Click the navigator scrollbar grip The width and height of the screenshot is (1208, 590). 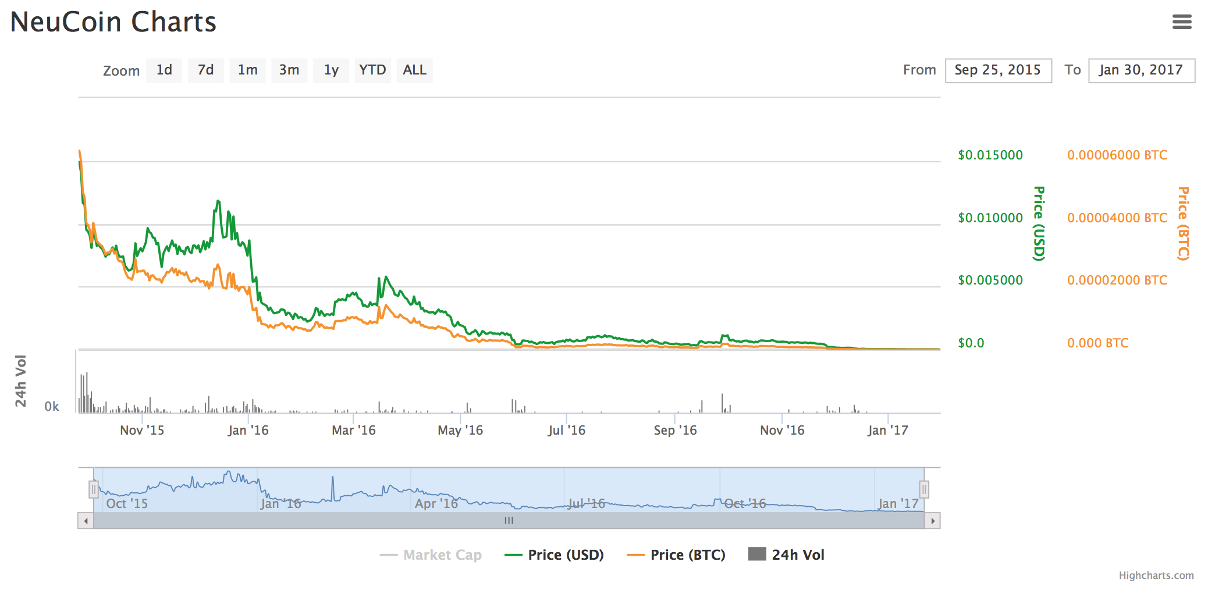point(509,521)
